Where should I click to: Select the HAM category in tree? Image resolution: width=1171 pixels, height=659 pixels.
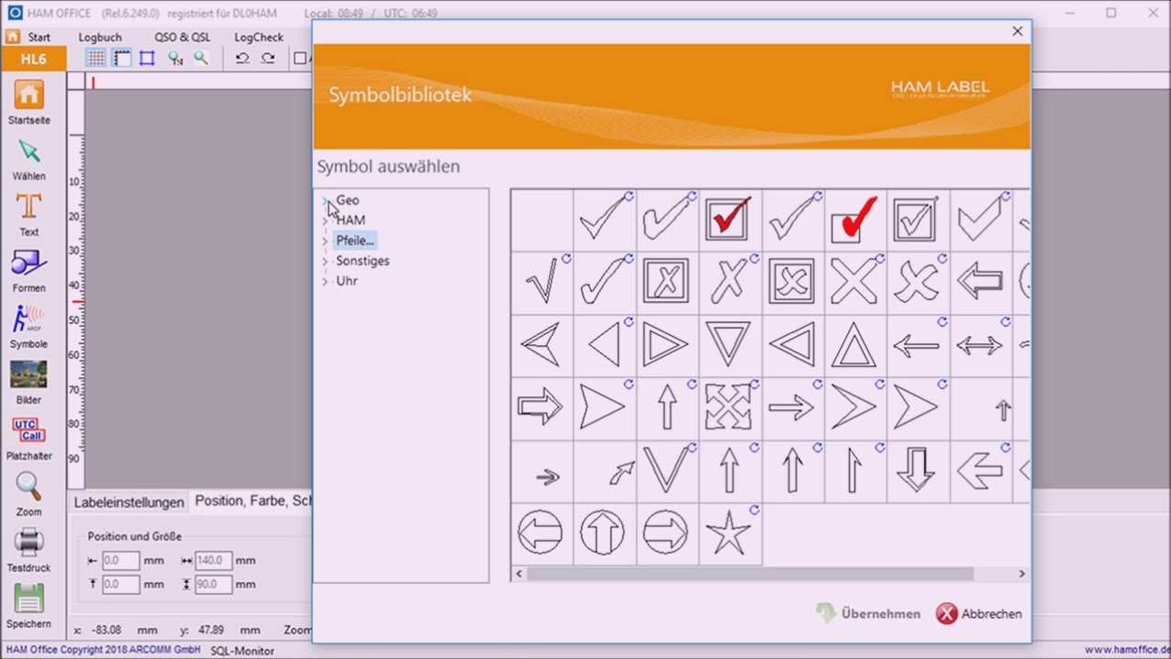(350, 221)
